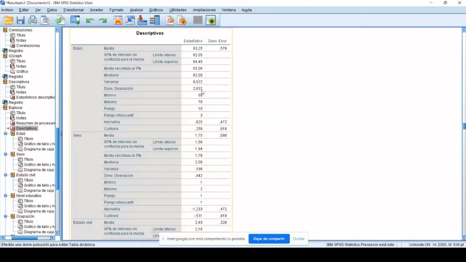
Task: Click the Edad output node icon
Action: click(13, 134)
